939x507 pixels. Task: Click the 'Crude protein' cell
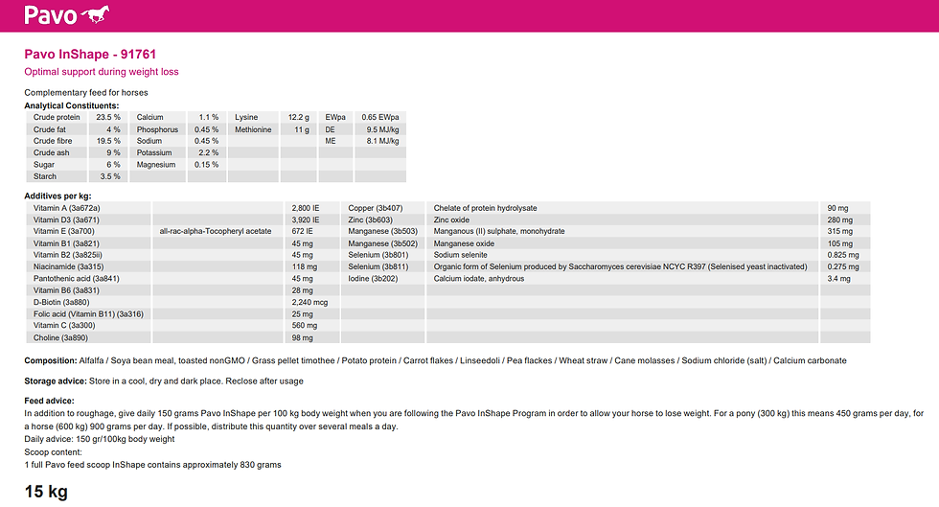[57, 117]
